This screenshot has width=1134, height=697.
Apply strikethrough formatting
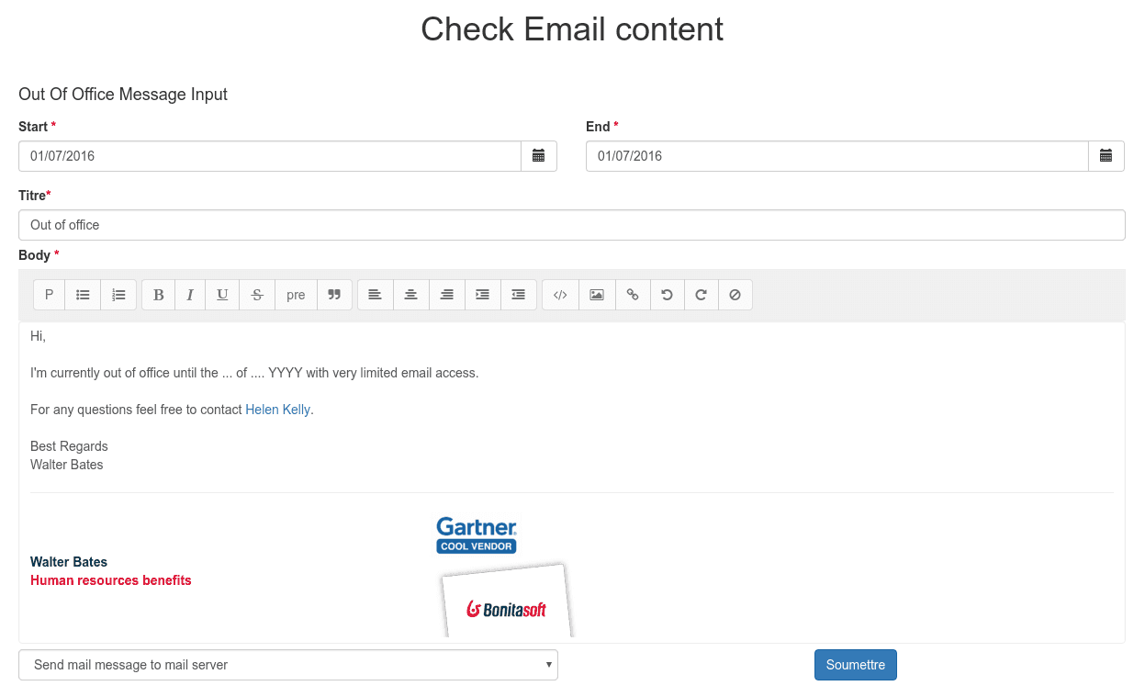[x=256, y=294]
